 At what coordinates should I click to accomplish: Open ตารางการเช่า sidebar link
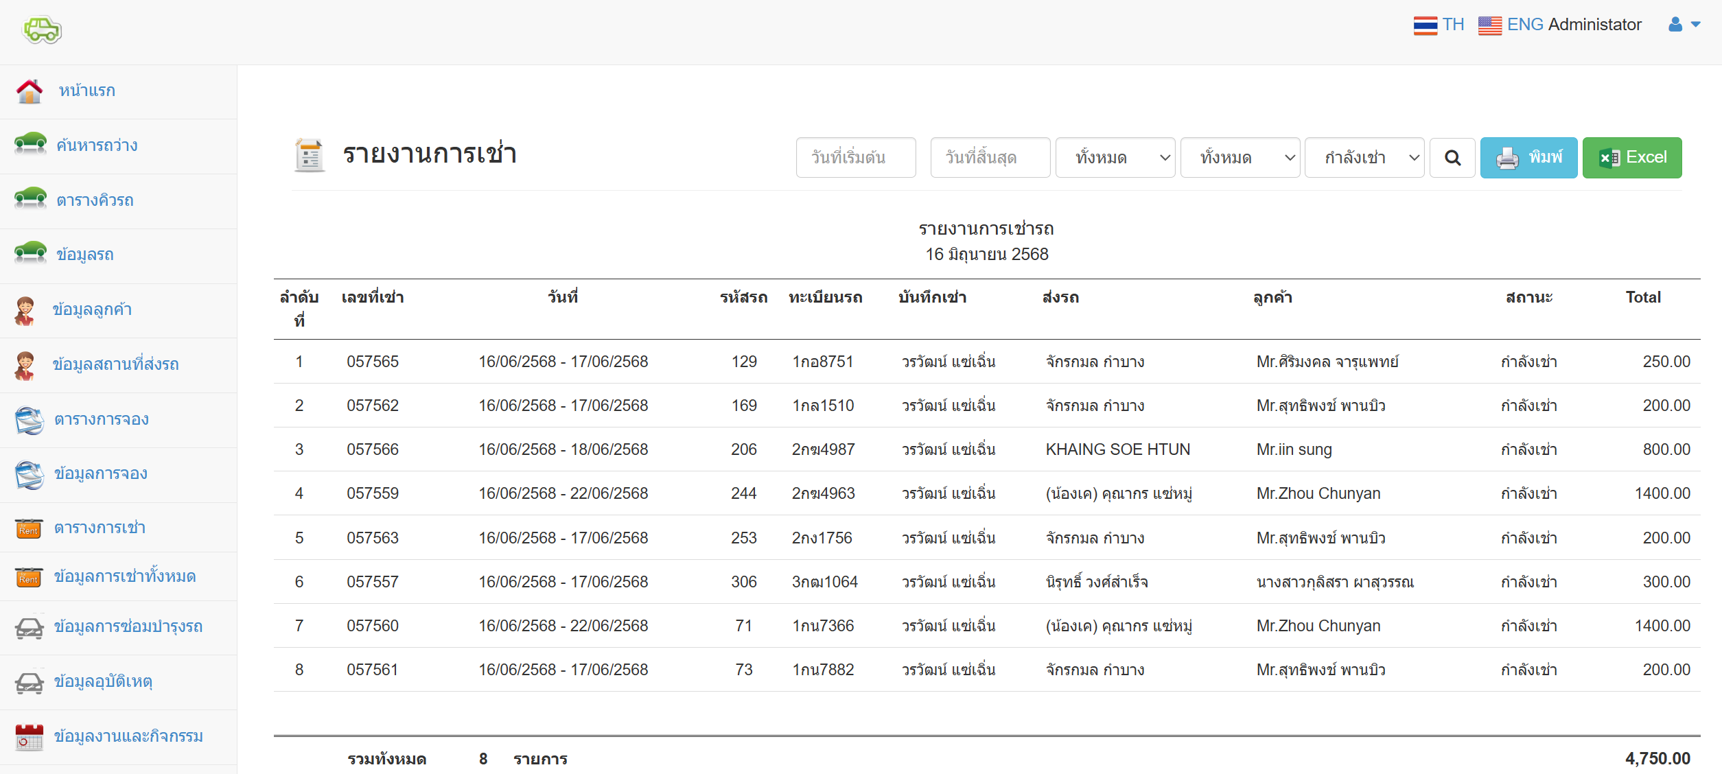click(x=100, y=528)
